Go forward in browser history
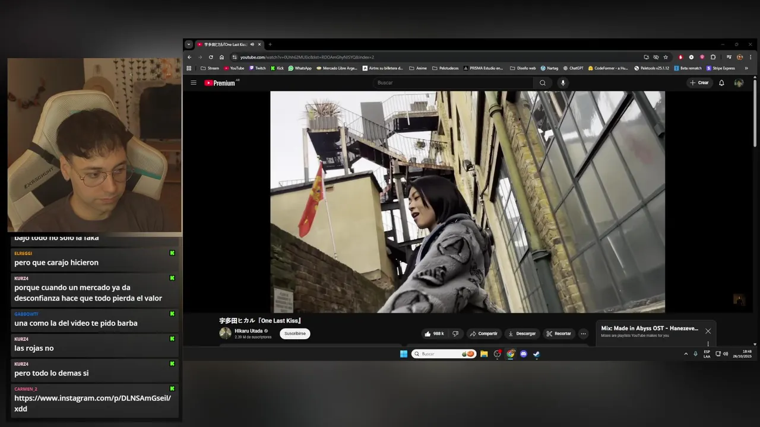The width and height of the screenshot is (760, 427). 200,57
